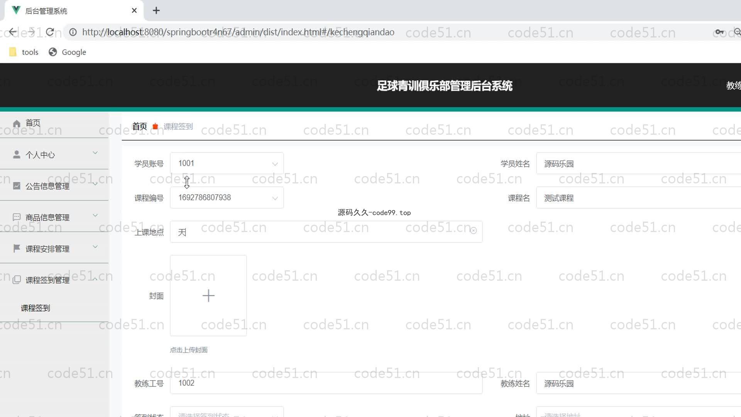Screen dimensions: 741x417
Task: Click the home icon beside 首页
Action: tap(17, 124)
